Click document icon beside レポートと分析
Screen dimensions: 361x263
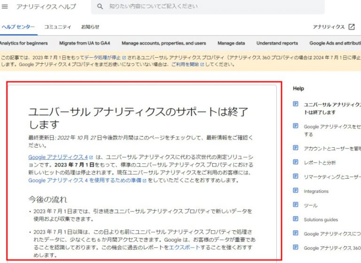(296, 162)
